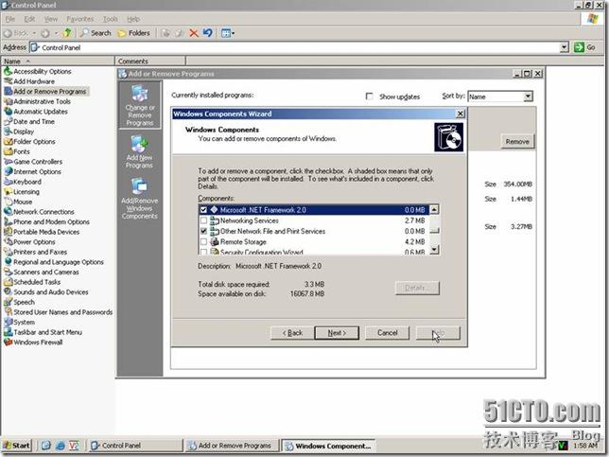The image size is (609, 457).
Task: Click the Folders toolbar button
Action: pyautogui.click(x=133, y=33)
